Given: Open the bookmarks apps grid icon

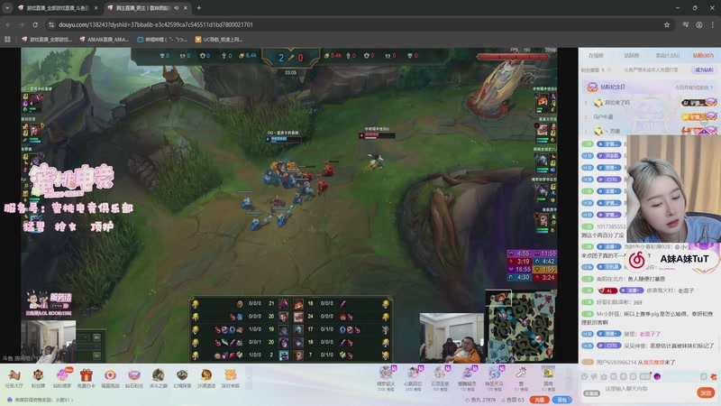Looking at the screenshot, I should (7, 40).
